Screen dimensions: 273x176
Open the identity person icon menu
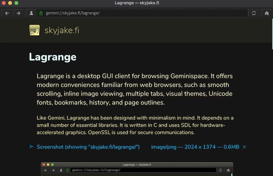point(31,13)
